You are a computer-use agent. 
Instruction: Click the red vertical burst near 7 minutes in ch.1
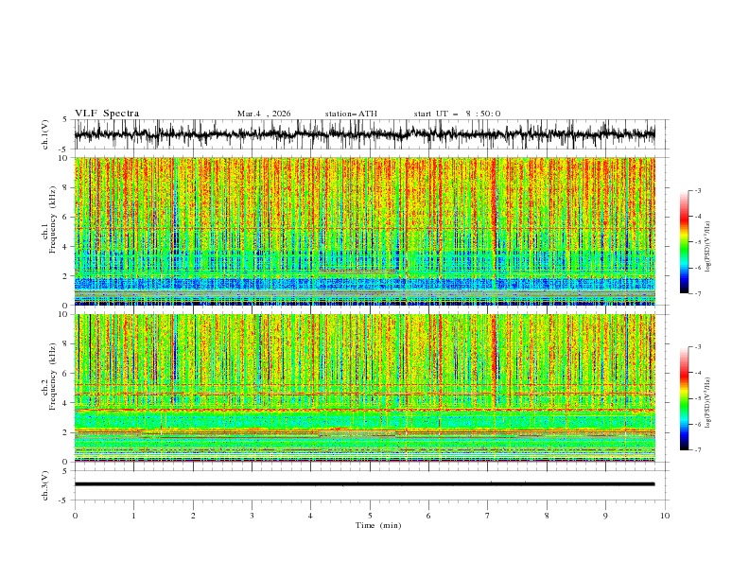[495, 201]
